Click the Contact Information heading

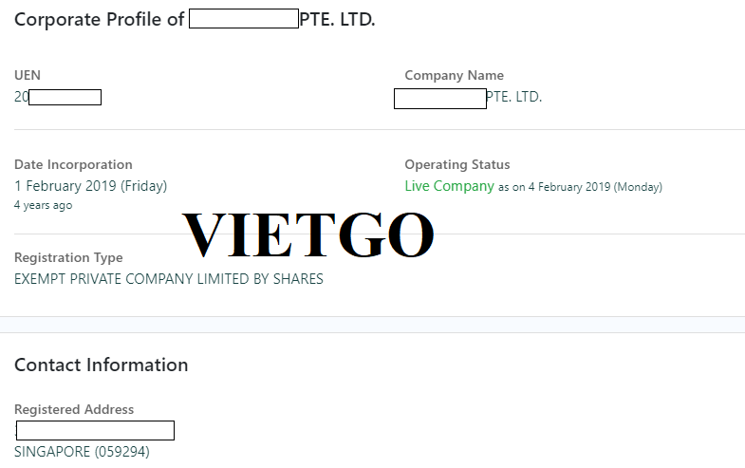102,365
